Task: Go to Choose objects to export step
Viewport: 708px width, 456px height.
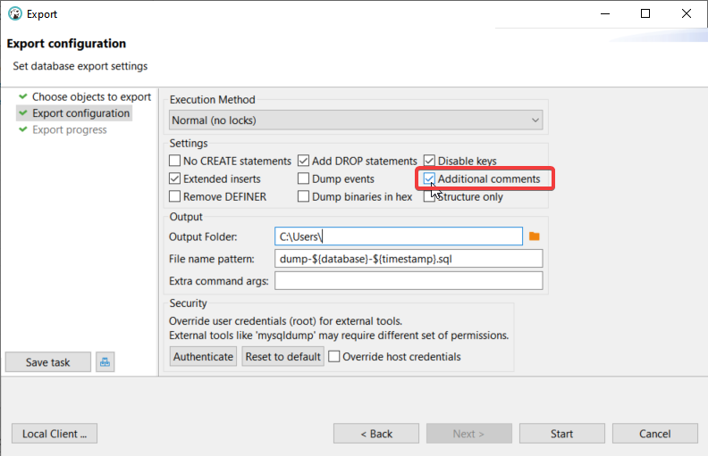Action: click(91, 96)
